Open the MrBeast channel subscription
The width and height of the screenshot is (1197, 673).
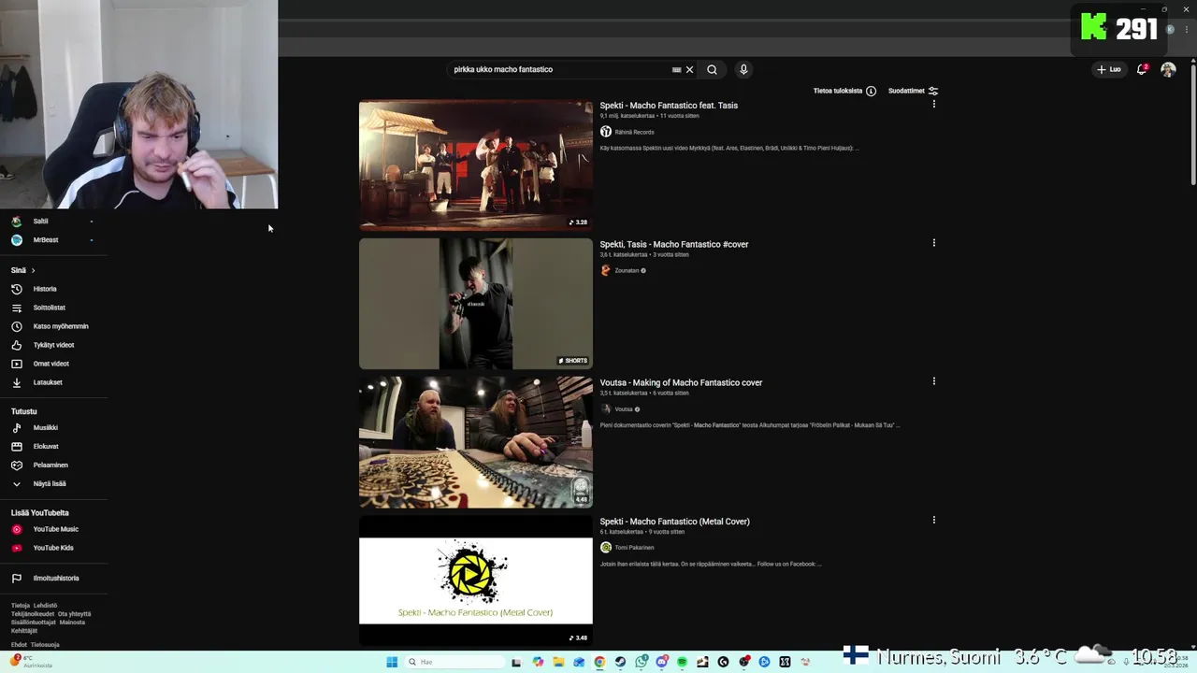[45, 240]
